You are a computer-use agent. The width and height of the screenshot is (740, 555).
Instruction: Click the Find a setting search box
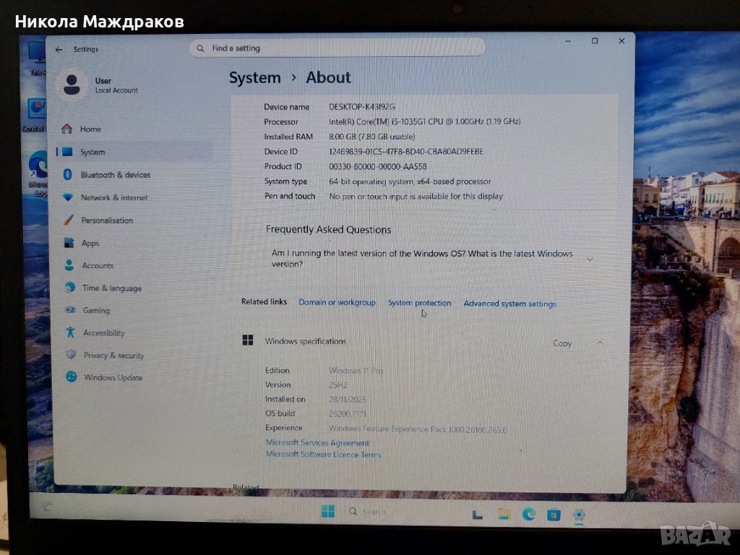pyautogui.click(x=337, y=48)
